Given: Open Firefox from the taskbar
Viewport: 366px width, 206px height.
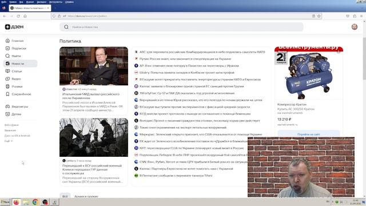Looking at the screenshot, I should [x=16, y=202].
